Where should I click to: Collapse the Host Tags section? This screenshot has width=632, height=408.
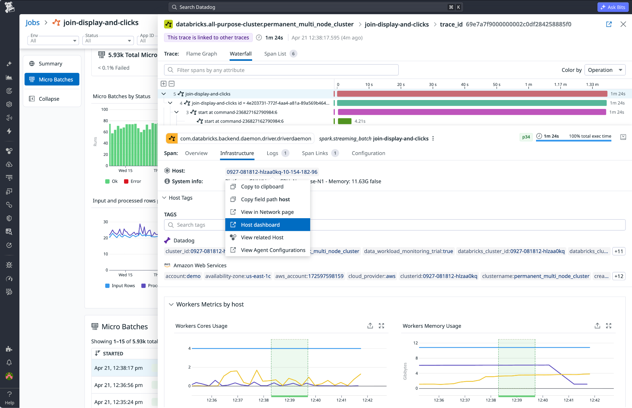click(x=164, y=198)
